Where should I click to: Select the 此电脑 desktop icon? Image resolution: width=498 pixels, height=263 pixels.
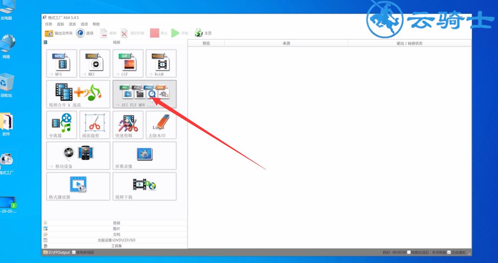(7, 11)
